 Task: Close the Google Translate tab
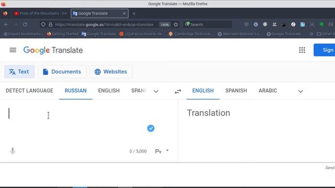(124, 14)
